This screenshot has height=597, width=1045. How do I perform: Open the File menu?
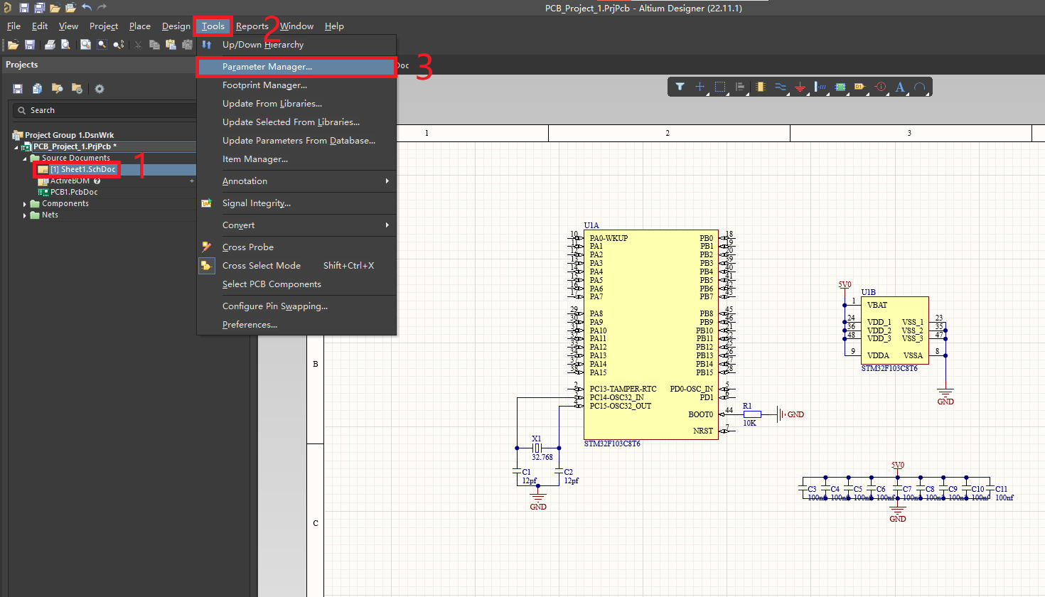coord(14,26)
